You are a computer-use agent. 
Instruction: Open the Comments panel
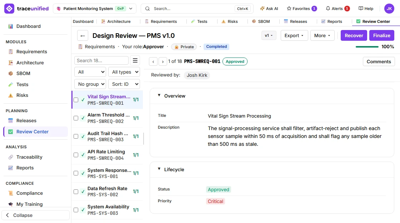[x=379, y=61]
